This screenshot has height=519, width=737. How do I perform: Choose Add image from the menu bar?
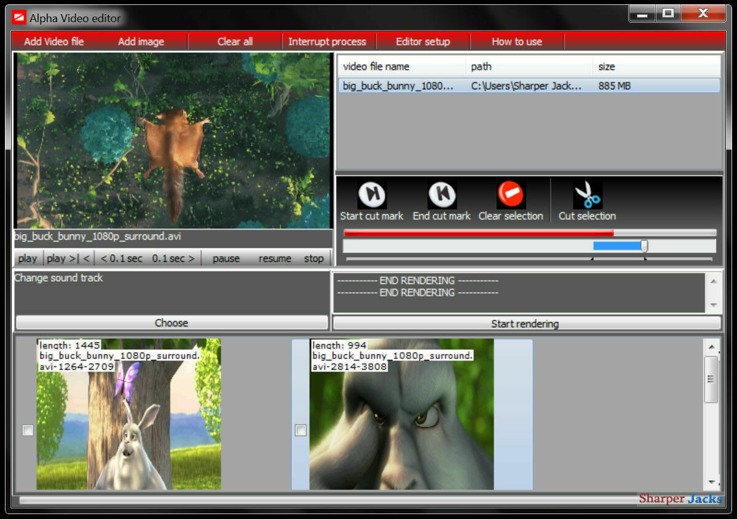pyautogui.click(x=141, y=41)
